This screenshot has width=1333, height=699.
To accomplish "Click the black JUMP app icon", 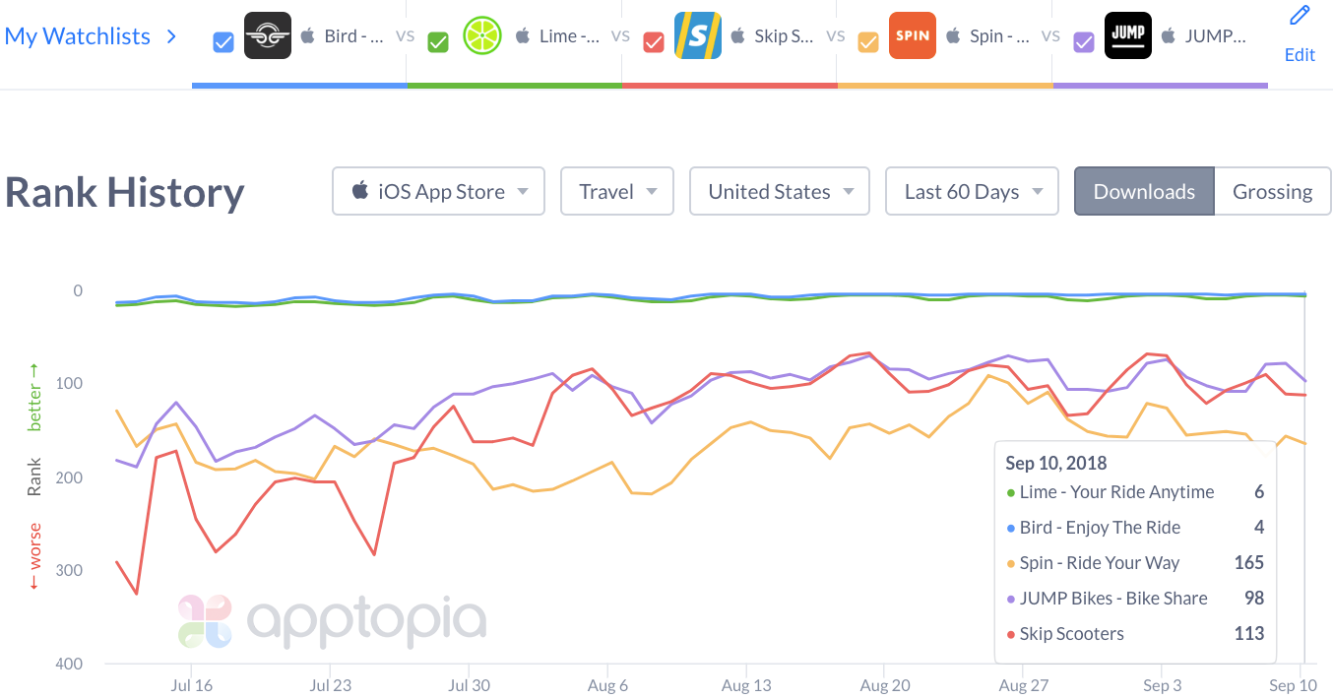I will coord(1128,35).
